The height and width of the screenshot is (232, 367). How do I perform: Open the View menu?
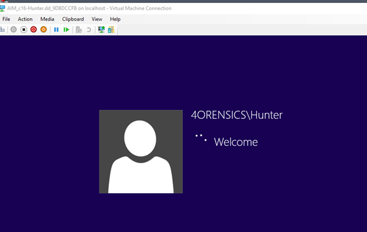point(97,19)
